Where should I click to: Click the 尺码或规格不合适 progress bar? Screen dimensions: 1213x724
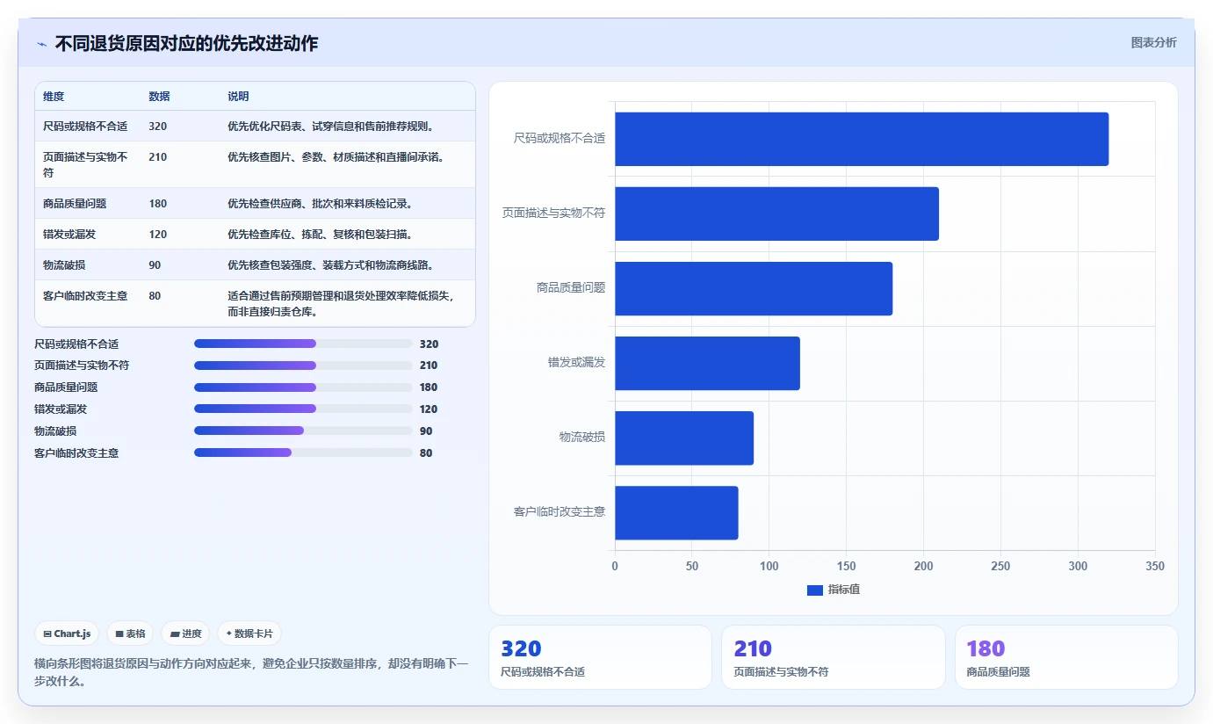click(303, 344)
